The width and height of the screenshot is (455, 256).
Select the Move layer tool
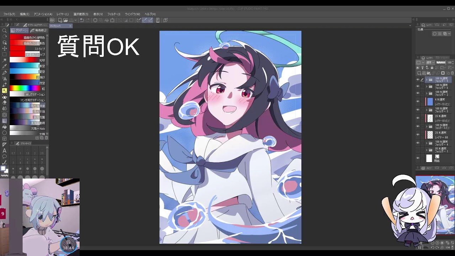pyautogui.click(x=4, y=48)
